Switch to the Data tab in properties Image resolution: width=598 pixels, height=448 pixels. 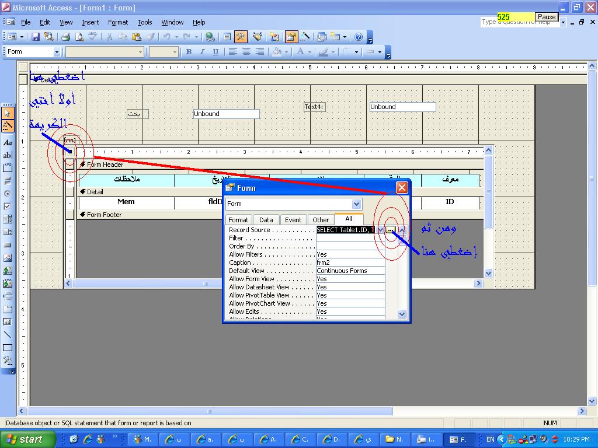coord(266,220)
